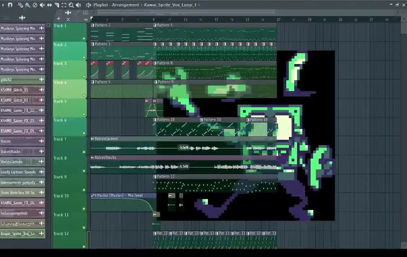The height and width of the screenshot is (257, 407).
Task: Click waveform icon on glitch2 sample
Action: pyautogui.click(x=41, y=79)
